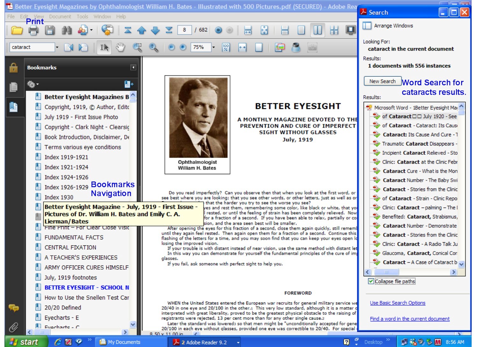Click Use Basic Search Options link
The width and height of the screenshot is (478, 347).
click(x=397, y=303)
